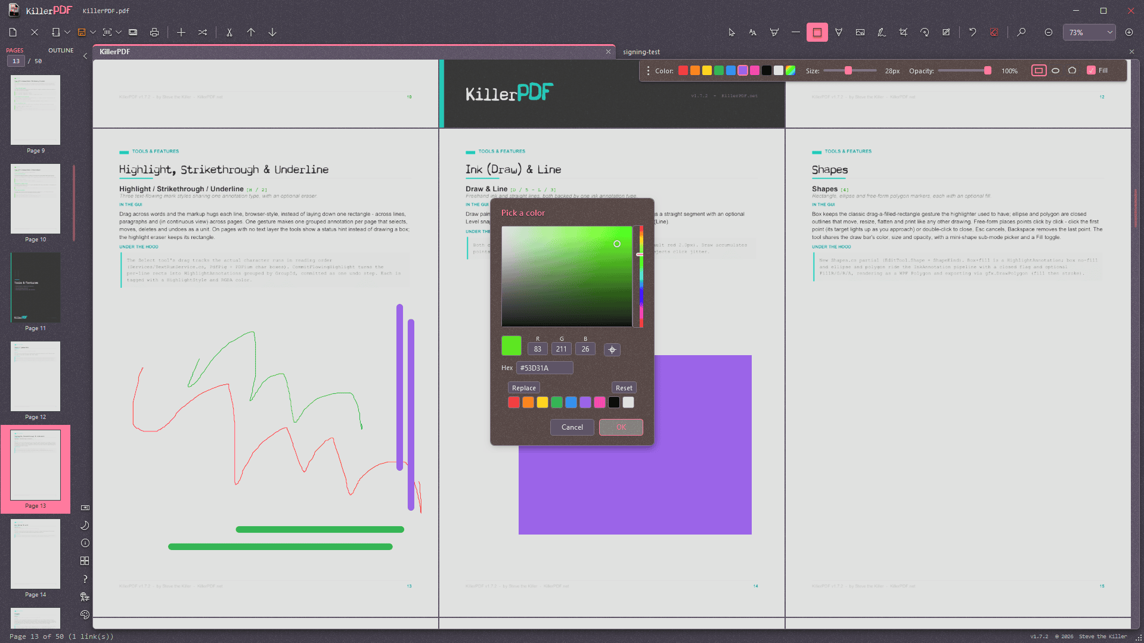Click the rotate icon in toolbar

click(925, 32)
